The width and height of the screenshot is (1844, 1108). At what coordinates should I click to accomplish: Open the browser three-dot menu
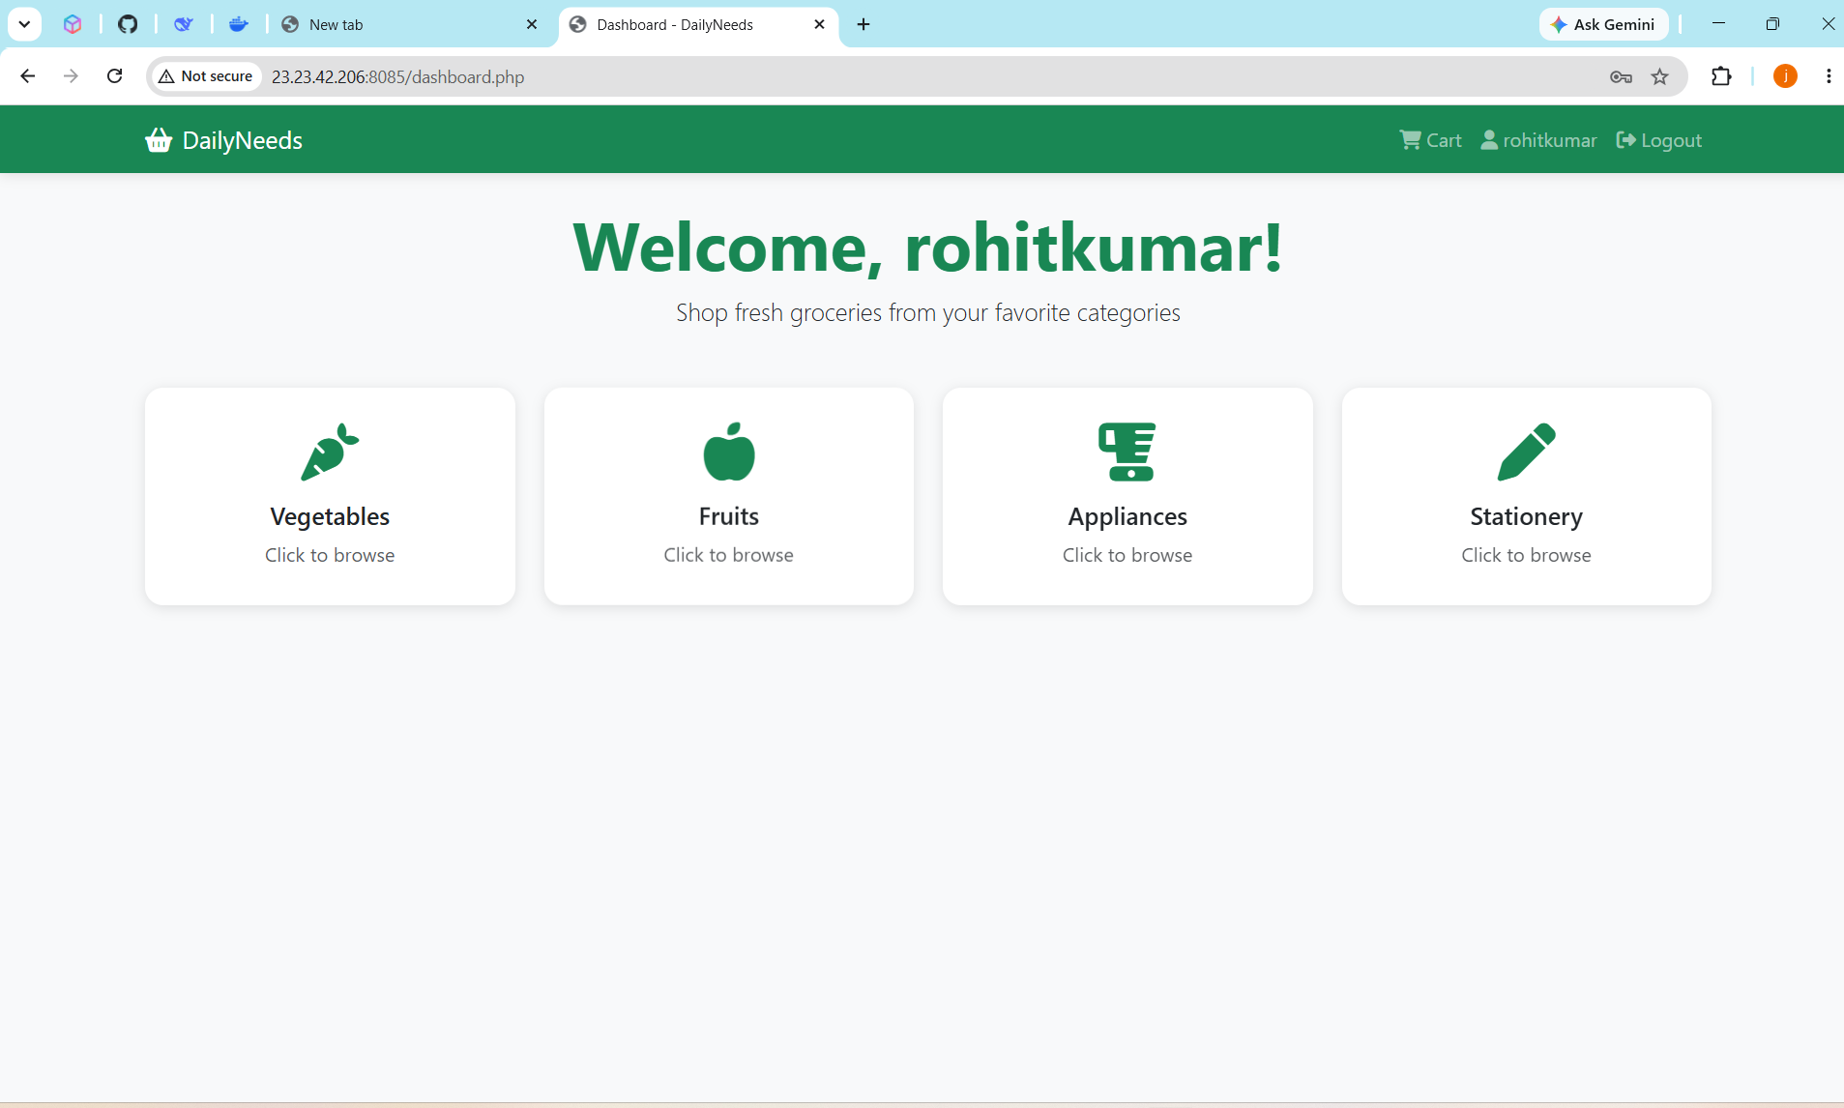click(x=1829, y=76)
